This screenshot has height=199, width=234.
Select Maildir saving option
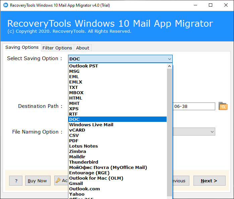point(117,157)
